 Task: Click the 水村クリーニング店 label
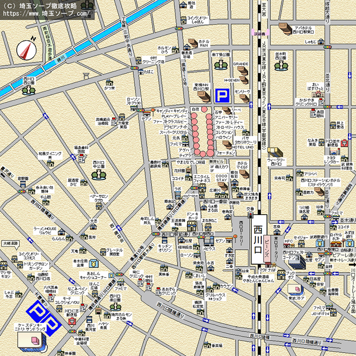153,60
